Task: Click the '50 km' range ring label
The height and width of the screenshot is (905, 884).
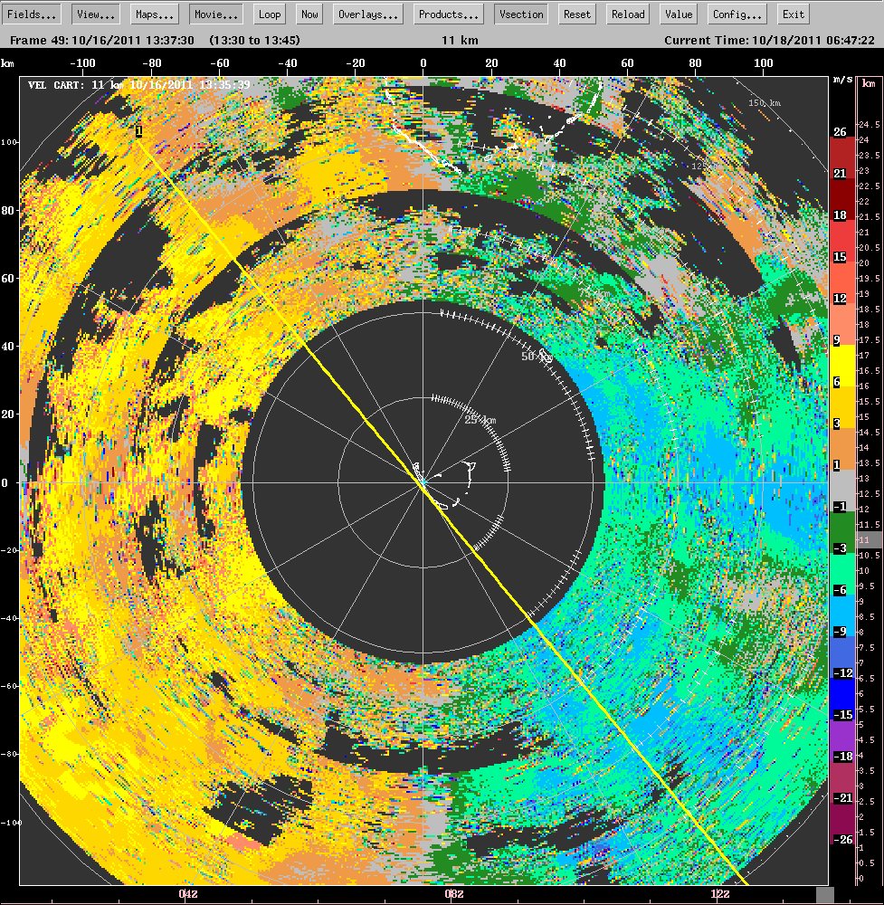Action: click(536, 356)
